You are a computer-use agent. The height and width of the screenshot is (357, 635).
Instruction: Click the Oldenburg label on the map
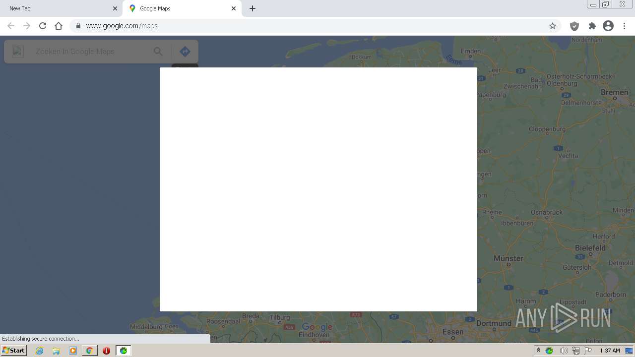[x=562, y=83]
